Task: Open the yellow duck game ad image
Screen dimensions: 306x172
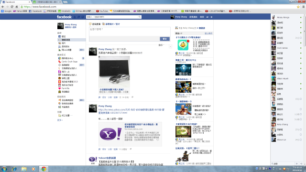Action: pos(183,45)
